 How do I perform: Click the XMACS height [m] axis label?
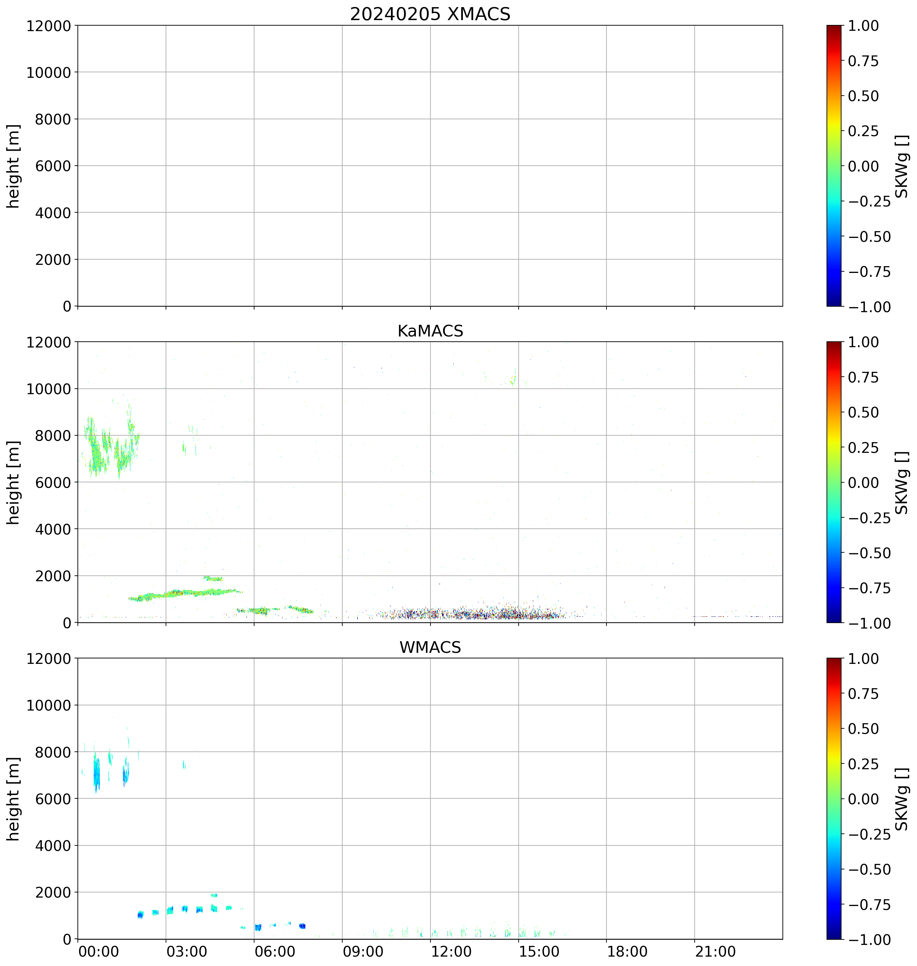pos(13,166)
